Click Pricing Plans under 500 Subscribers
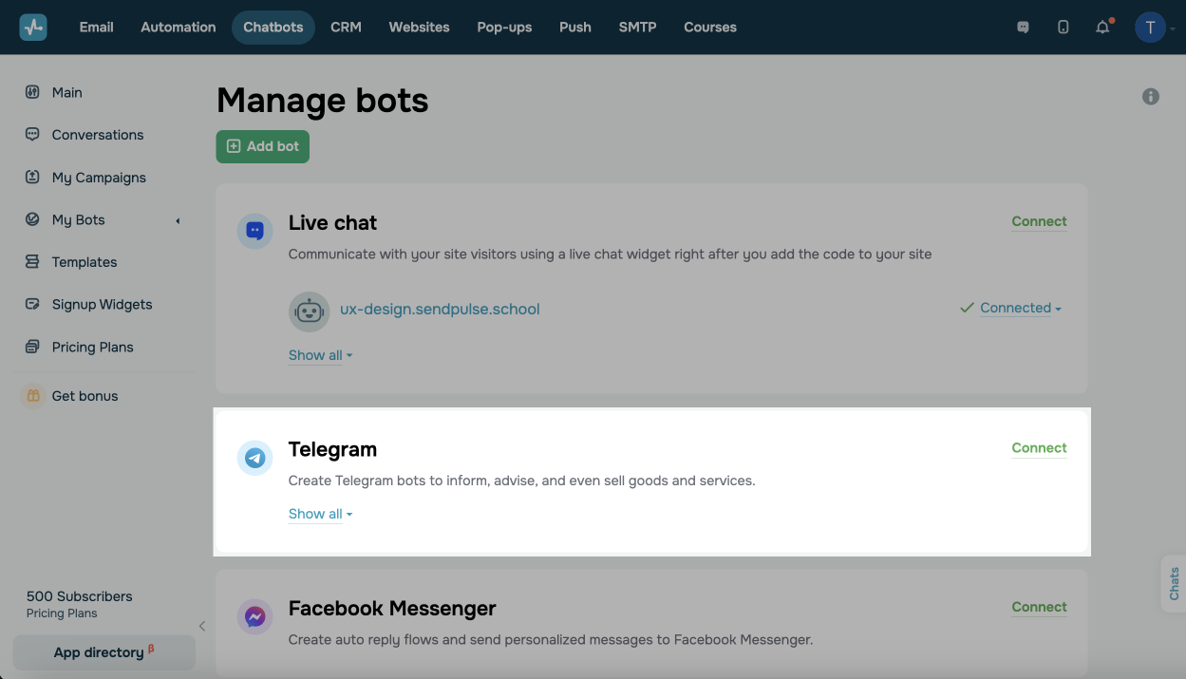 (62, 613)
